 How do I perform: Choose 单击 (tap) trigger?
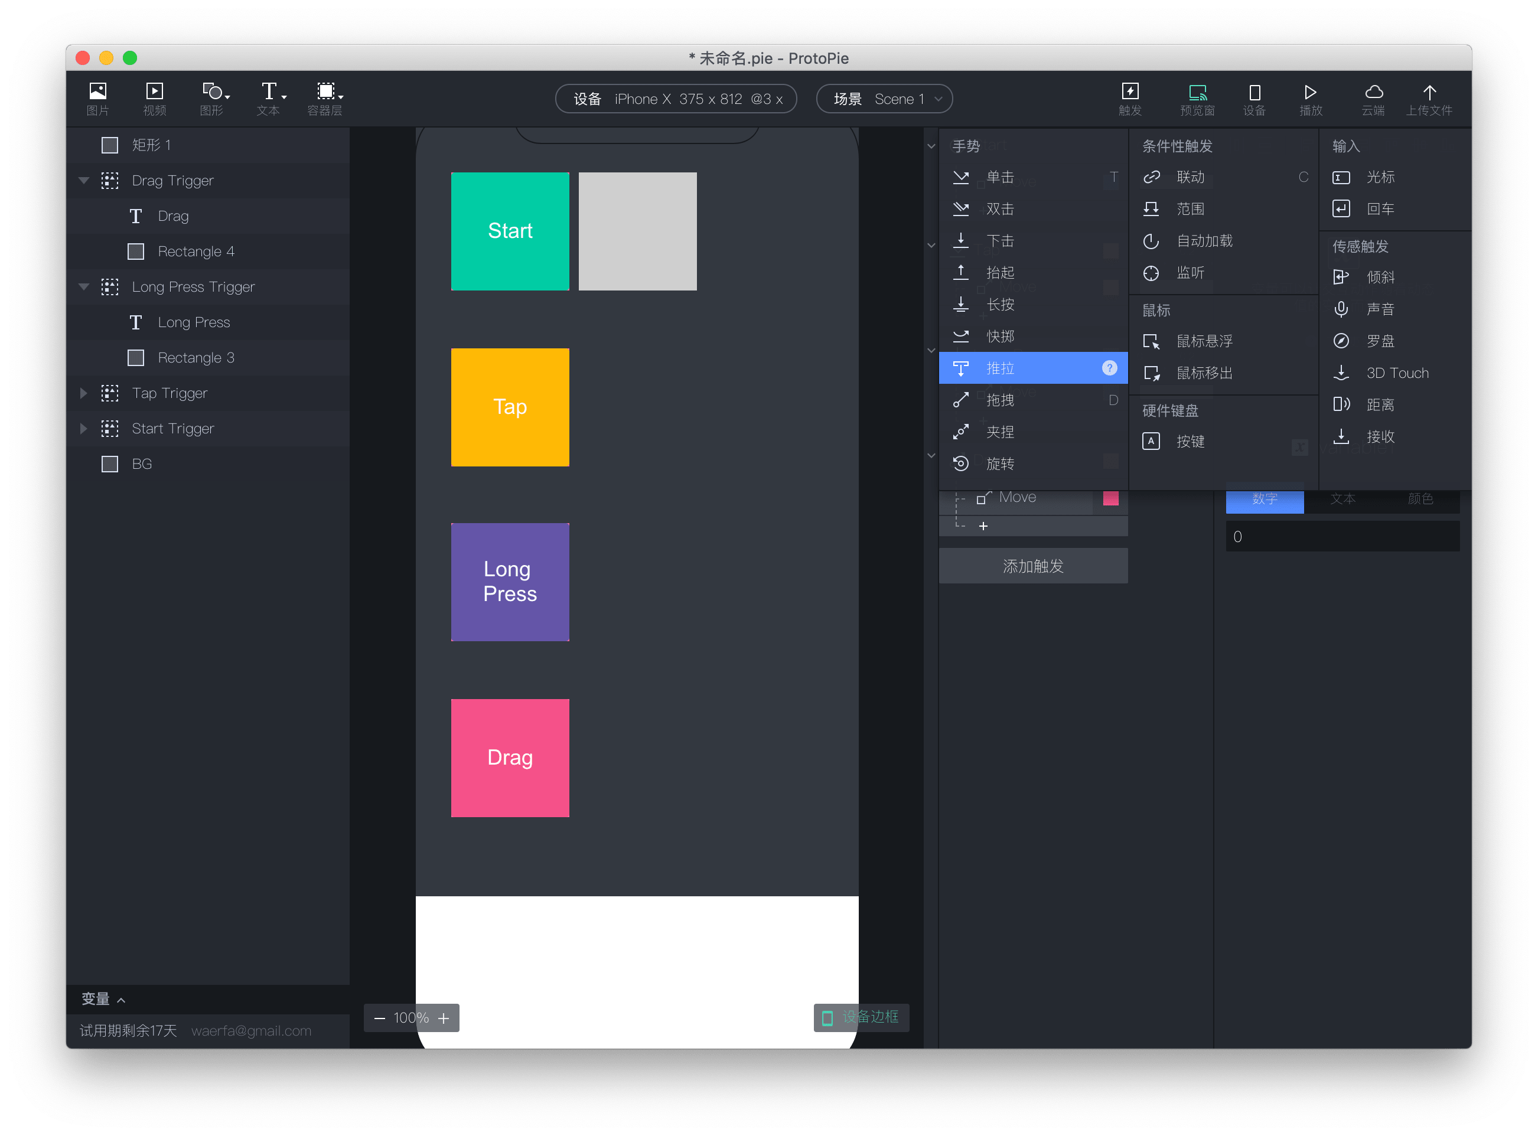pos(1033,177)
